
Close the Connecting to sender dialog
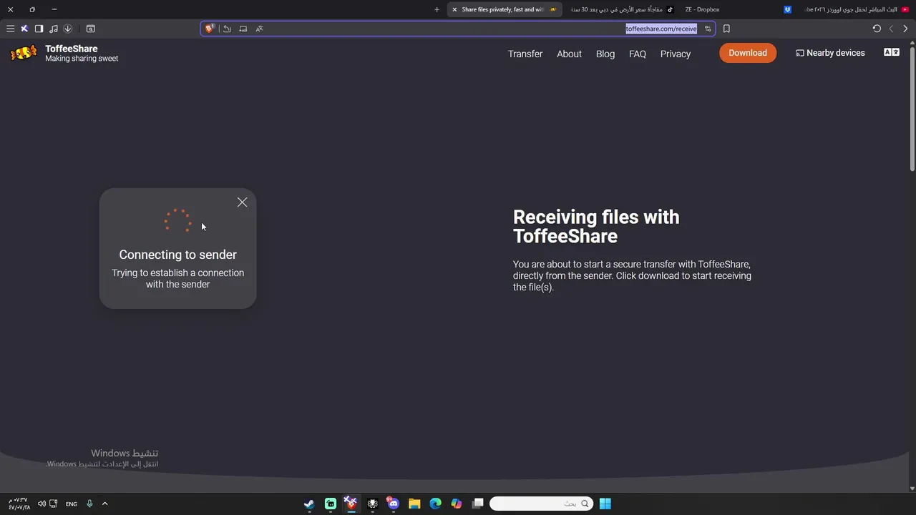coord(242,202)
